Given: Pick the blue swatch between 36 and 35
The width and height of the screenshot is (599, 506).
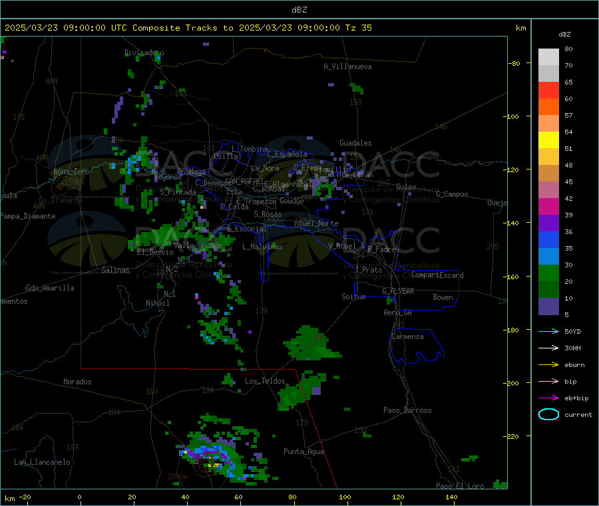Looking at the screenshot, I should pos(548,239).
